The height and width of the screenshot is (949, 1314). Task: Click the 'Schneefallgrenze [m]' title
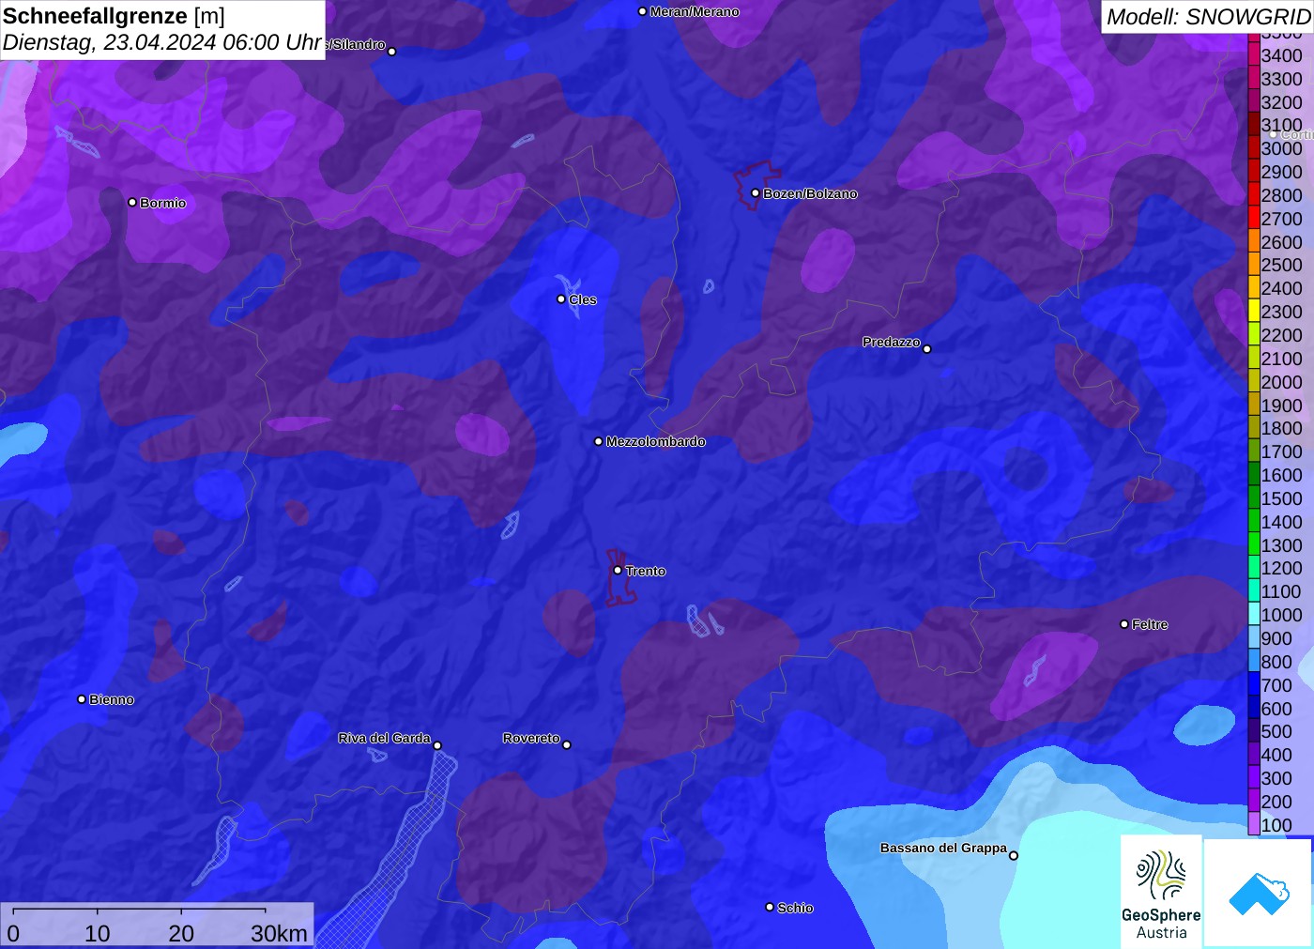pos(114,16)
